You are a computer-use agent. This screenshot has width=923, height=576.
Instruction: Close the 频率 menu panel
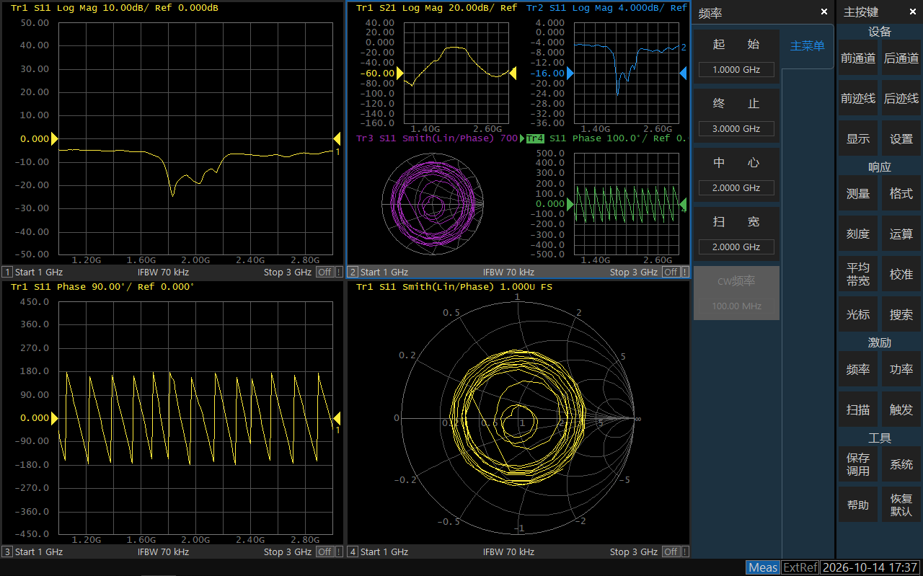click(824, 12)
